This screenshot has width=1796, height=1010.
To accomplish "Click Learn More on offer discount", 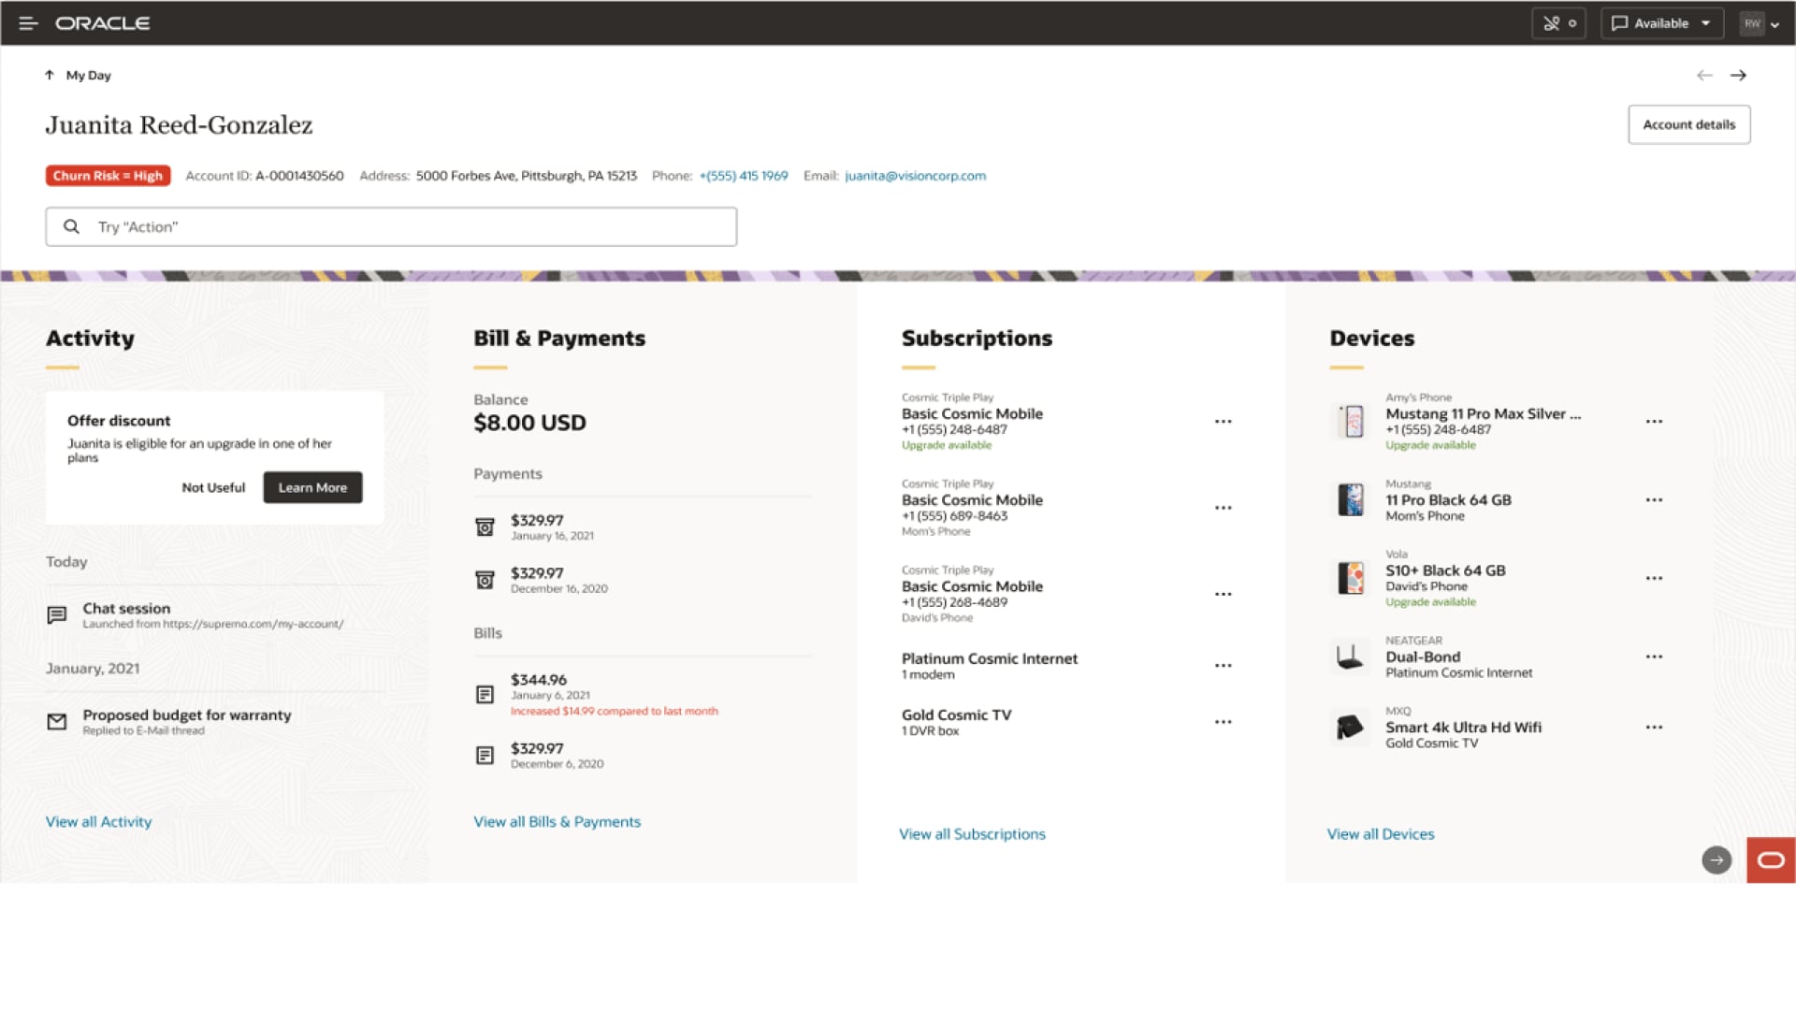I will coord(312,487).
